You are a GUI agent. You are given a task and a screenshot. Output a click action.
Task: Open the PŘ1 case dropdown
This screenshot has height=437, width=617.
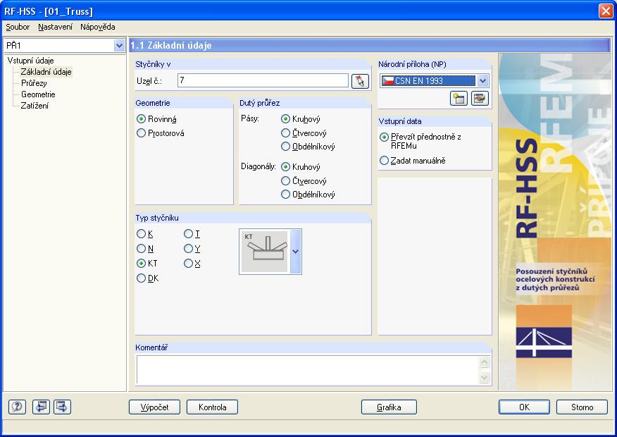click(x=119, y=46)
